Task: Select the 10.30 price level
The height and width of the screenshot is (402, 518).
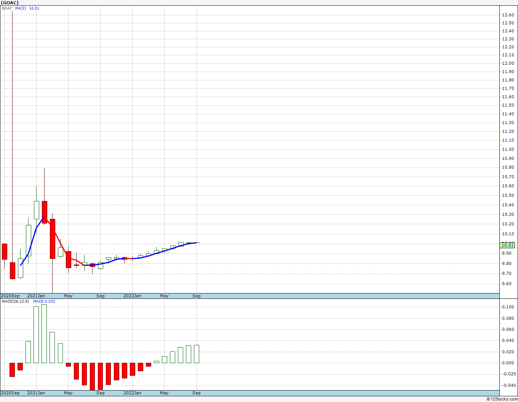Action: pos(508,214)
